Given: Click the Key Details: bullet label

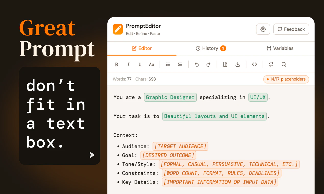Looking at the screenshot, I should (x=140, y=182).
